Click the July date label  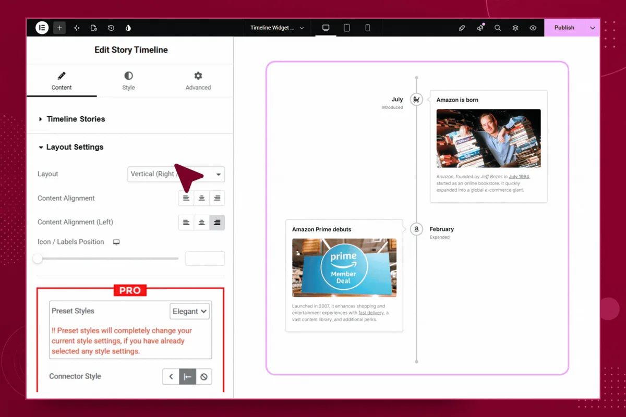[398, 99]
